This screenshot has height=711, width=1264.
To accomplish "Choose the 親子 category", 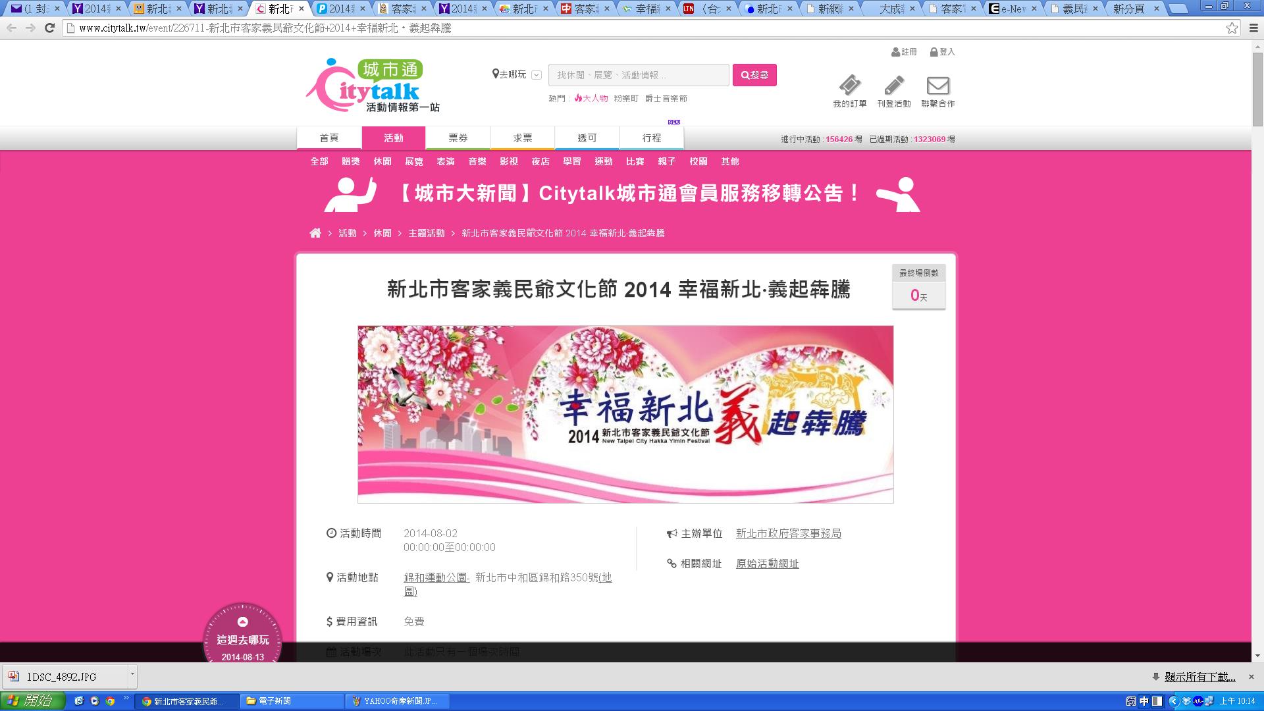I will pos(667,161).
